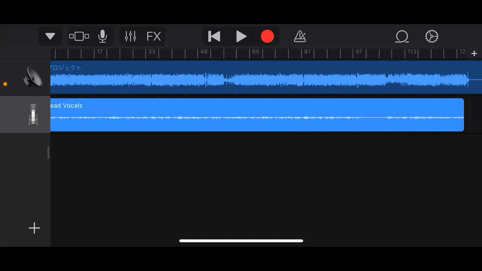Select the microphone Lead Vocals track header

25,114
